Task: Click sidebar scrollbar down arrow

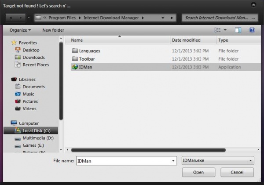Action: (x=61, y=150)
